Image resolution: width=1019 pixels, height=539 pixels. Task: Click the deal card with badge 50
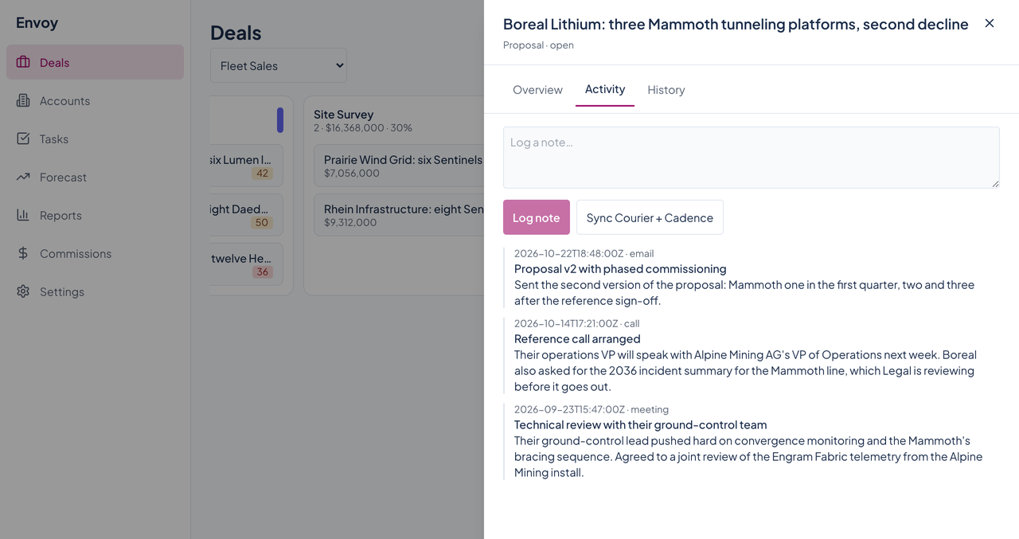[x=246, y=215]
